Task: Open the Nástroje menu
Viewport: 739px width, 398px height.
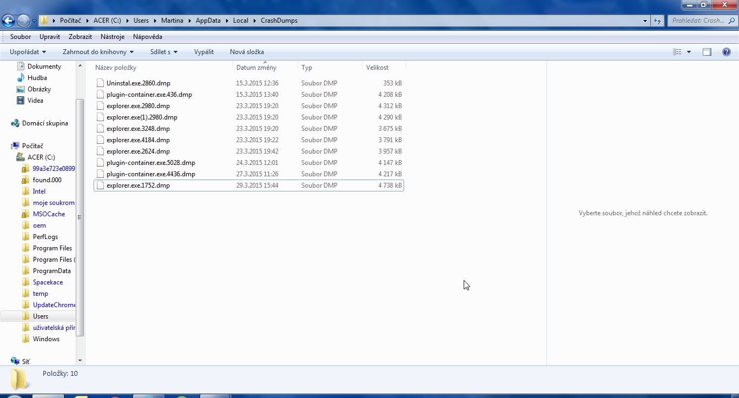Action: coord(113,37)
